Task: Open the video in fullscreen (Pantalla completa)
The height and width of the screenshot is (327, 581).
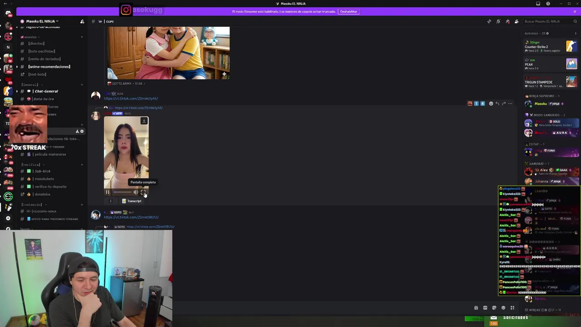Action: point(143,192)
